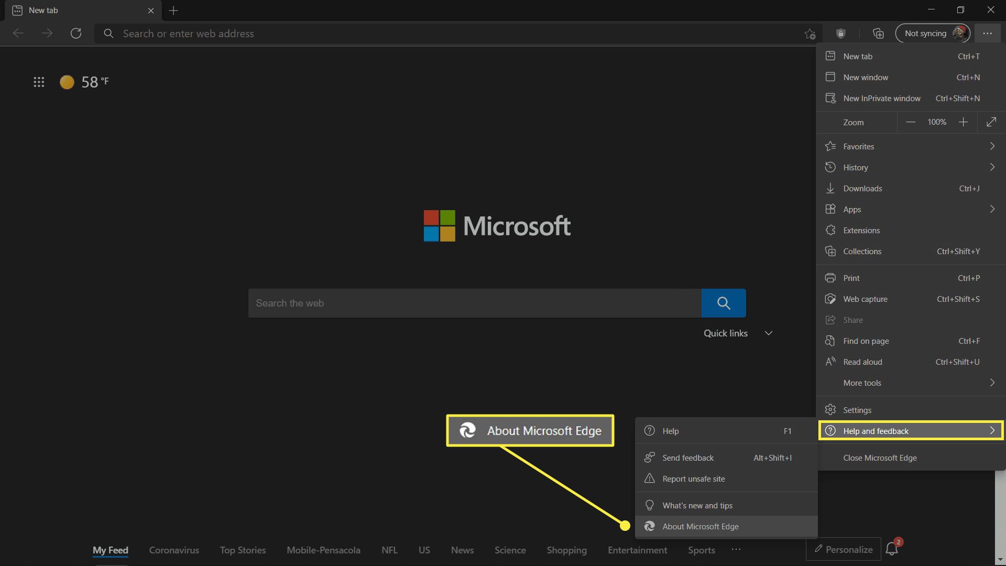Open Settings from the menu
This screenshot has height=566, width=1006.
tap(857, 410)
